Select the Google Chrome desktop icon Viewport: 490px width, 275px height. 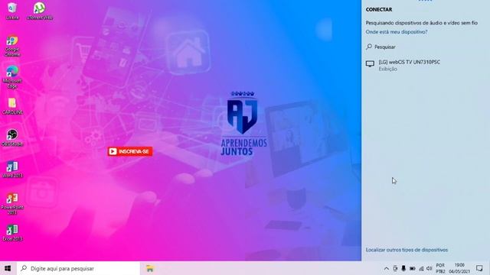point(12,46)
